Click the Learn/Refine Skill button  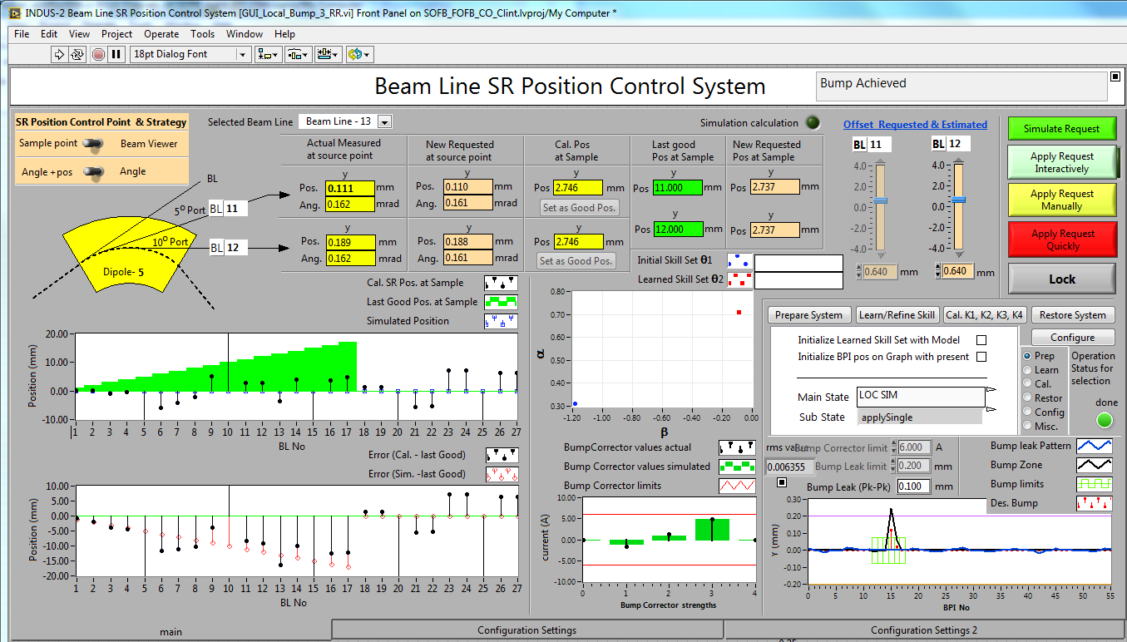click(897, 315)
